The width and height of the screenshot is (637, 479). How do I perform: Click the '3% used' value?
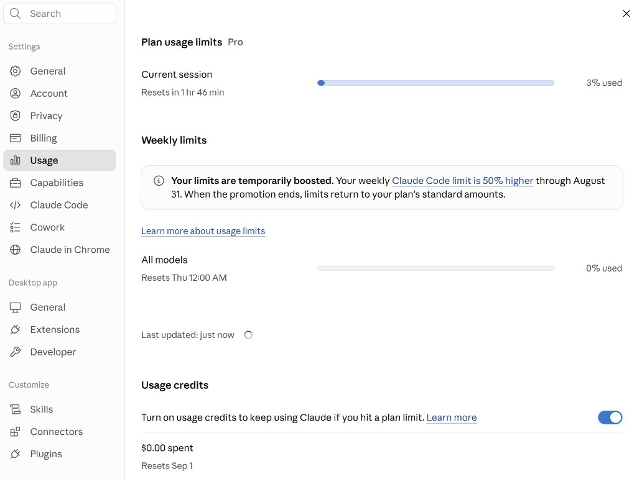click(604, 83)
